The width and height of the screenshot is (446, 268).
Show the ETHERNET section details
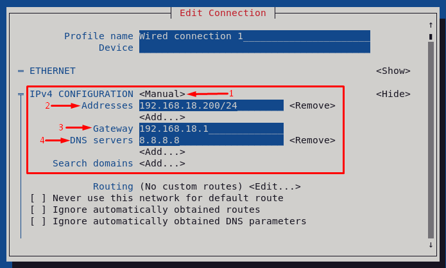tap(393, 71)
